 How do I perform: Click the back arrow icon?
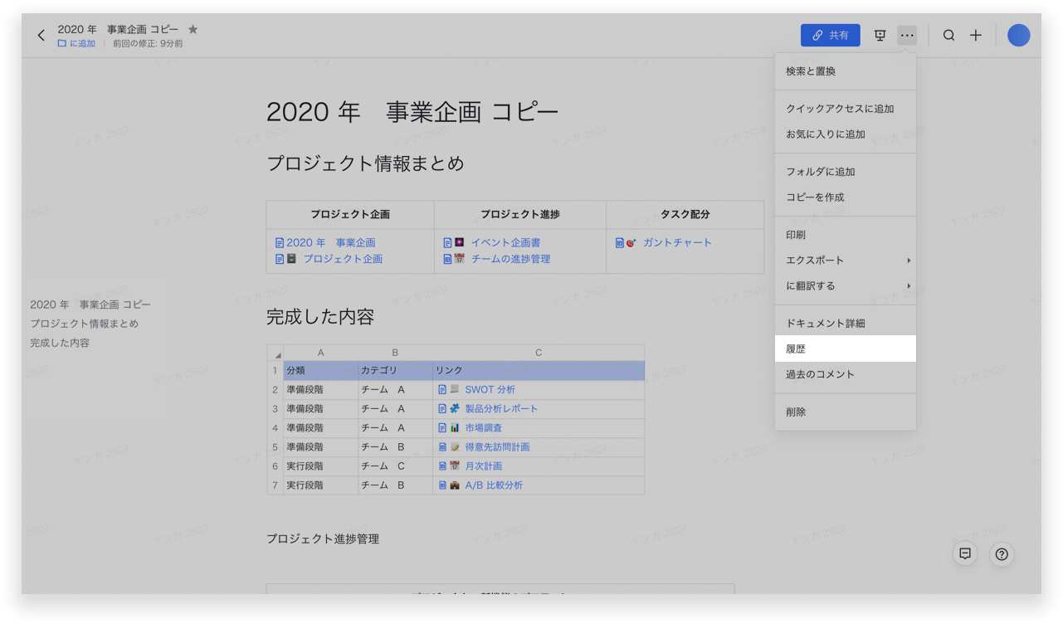[41, 36]
